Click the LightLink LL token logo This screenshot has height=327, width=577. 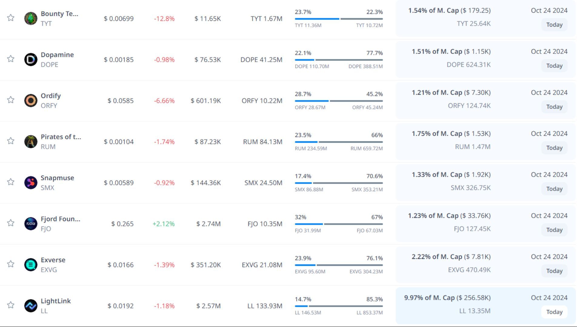coord(31,306)
